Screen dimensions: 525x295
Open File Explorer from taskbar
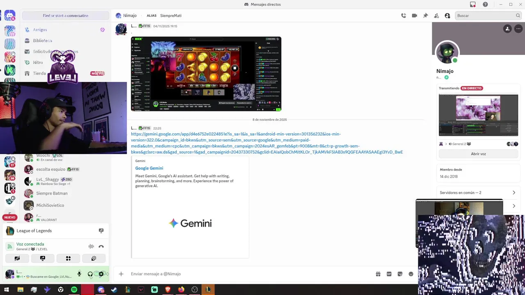coord(20,290)
